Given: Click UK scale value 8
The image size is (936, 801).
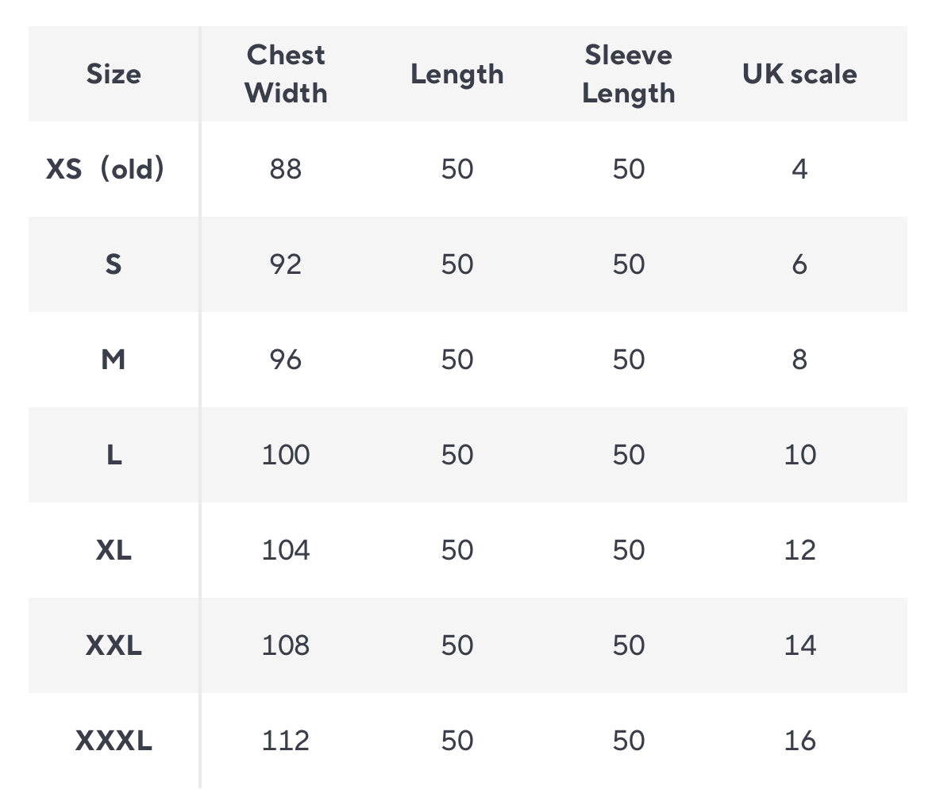Looking at the screenshot, I should (799, 360).
